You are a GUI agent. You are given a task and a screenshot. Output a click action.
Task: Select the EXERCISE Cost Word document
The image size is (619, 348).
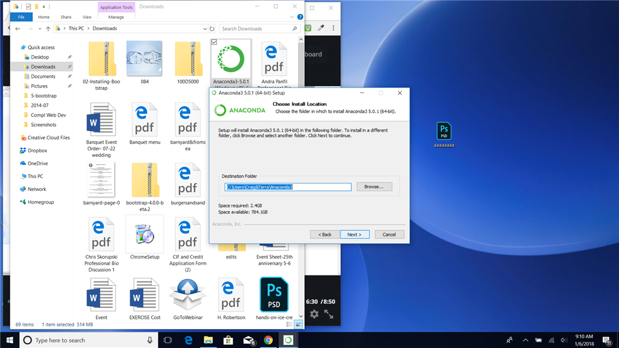point(144,295)
